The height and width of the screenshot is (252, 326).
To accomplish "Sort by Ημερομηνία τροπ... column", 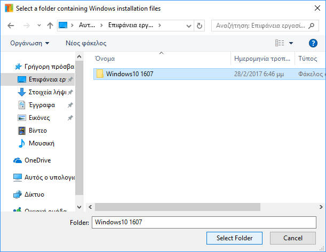I will pyautogui.click(x=262, y=59).
